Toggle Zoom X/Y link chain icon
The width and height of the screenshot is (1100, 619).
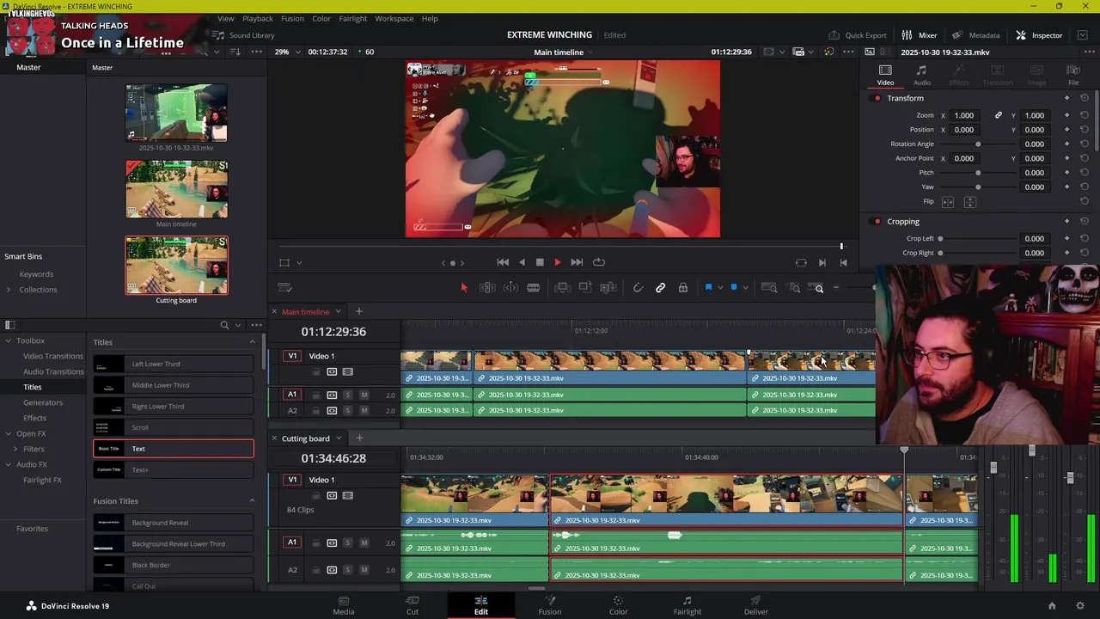pyautogui.click(x=998, y=115)
